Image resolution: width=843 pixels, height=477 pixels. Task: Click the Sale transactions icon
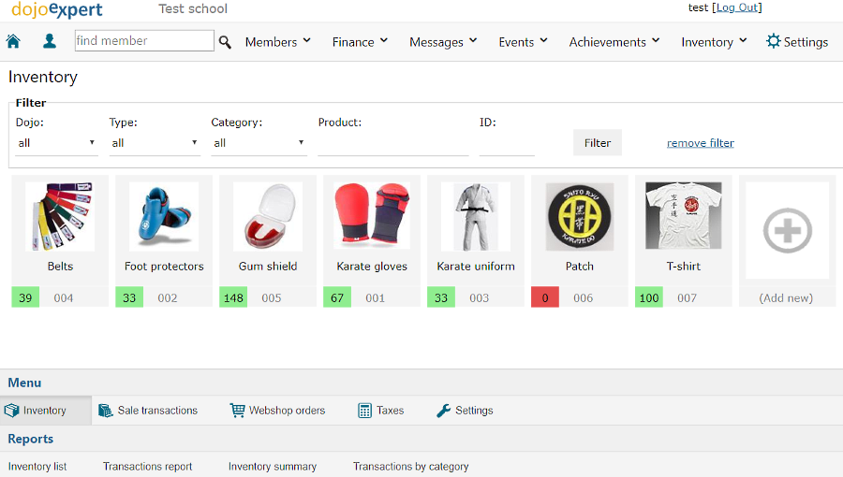(105, 411)
